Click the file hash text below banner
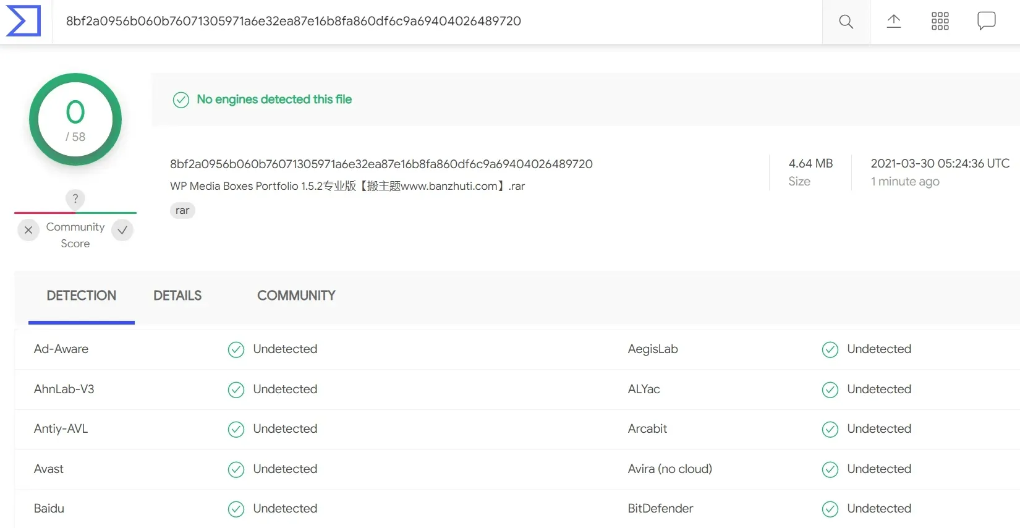This screenshot has height=528, width=1020. click(x=381, y=164)
